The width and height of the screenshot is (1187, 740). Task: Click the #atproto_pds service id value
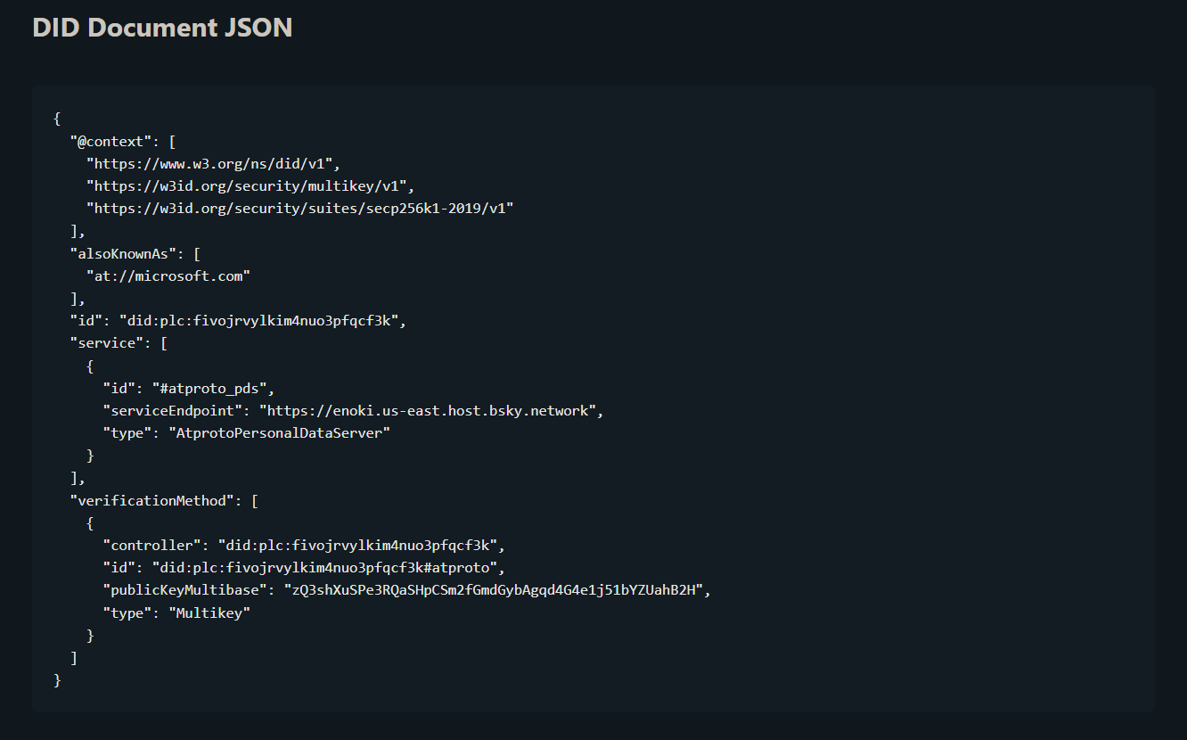click(210, 388)
